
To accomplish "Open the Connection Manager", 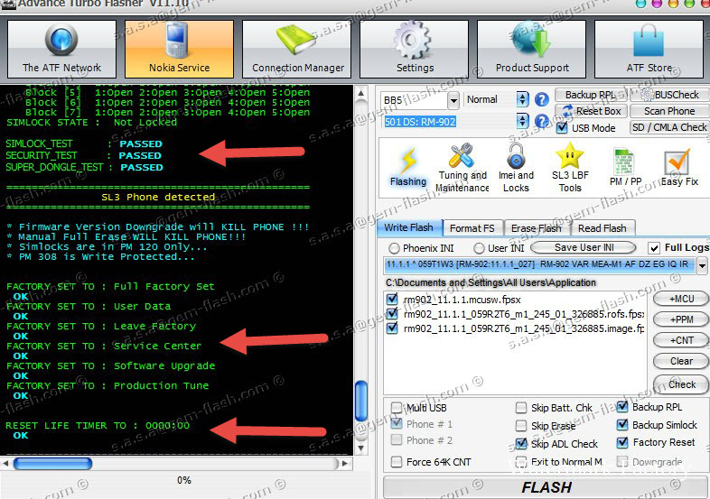I will coord(296,49).
